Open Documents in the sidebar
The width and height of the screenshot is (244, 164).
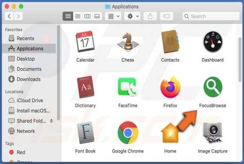[29, 69]
